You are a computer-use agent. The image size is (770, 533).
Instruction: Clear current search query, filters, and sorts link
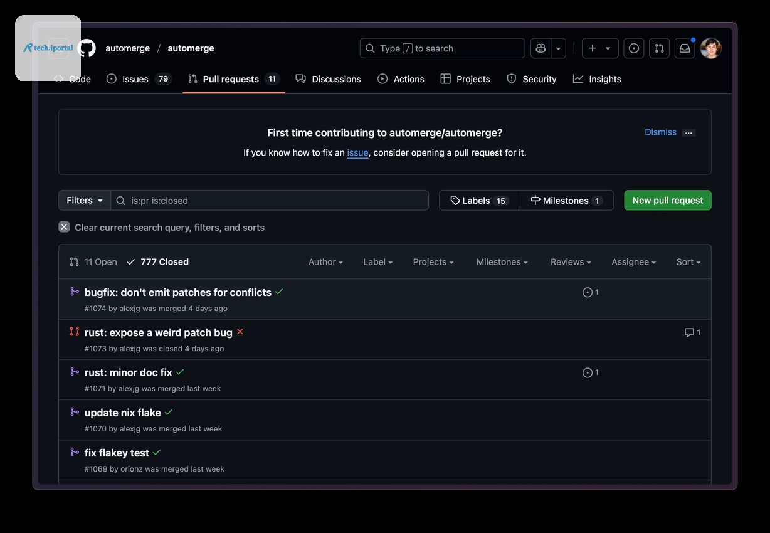point(169,228)
